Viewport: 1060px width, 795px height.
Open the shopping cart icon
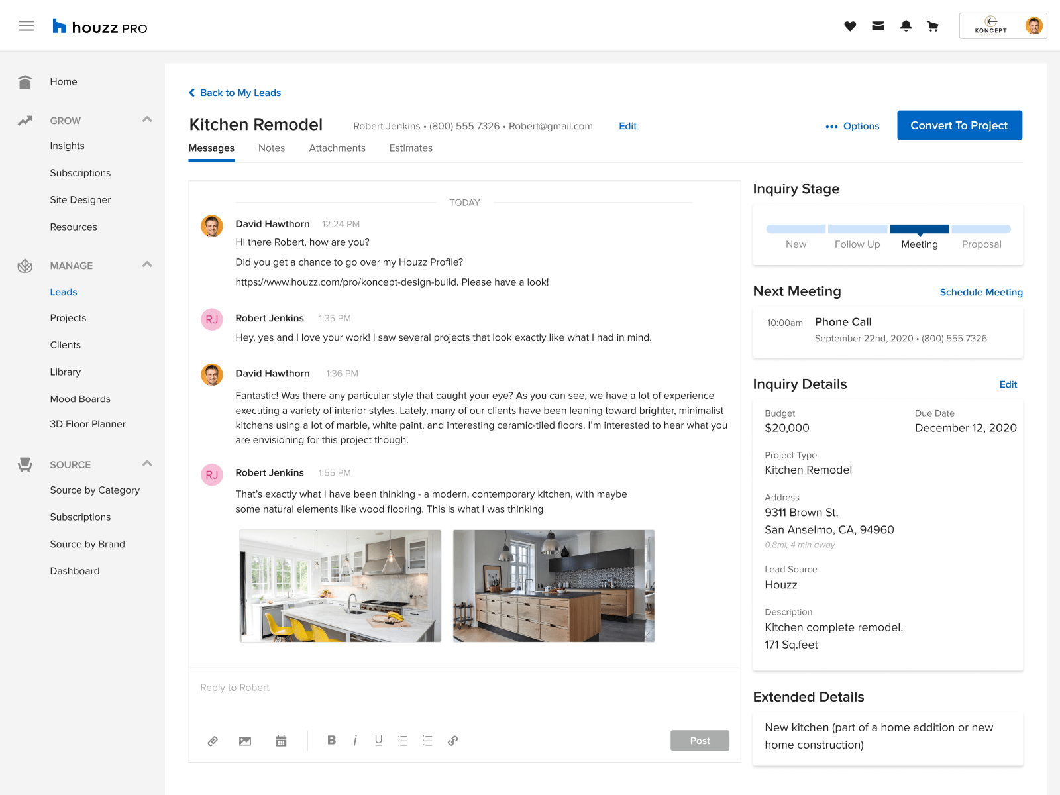click(x=933, y=26)
